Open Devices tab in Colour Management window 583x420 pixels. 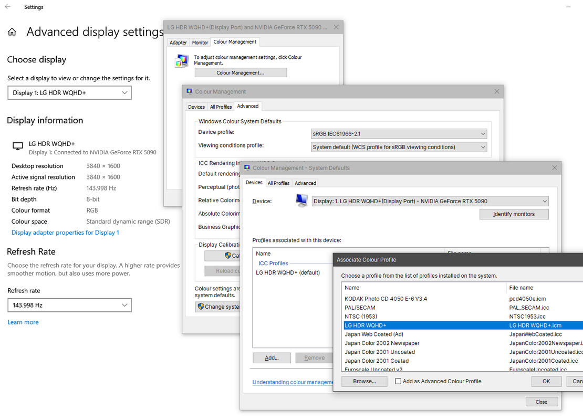196,107
